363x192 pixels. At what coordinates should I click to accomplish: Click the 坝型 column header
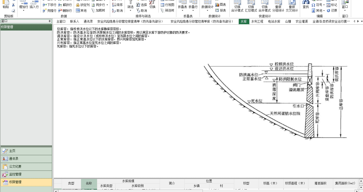[x=246, y=183]
